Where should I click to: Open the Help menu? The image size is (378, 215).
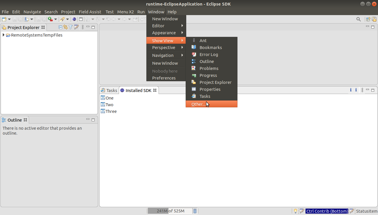click(172, 12)
